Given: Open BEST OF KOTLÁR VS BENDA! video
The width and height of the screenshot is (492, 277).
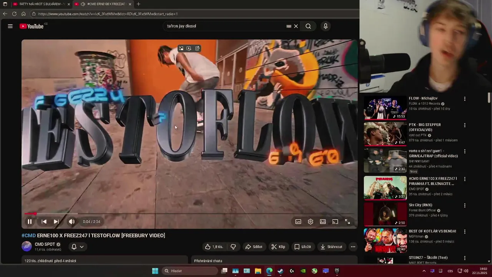Looking at the screenshot, I should click(385, 240).
